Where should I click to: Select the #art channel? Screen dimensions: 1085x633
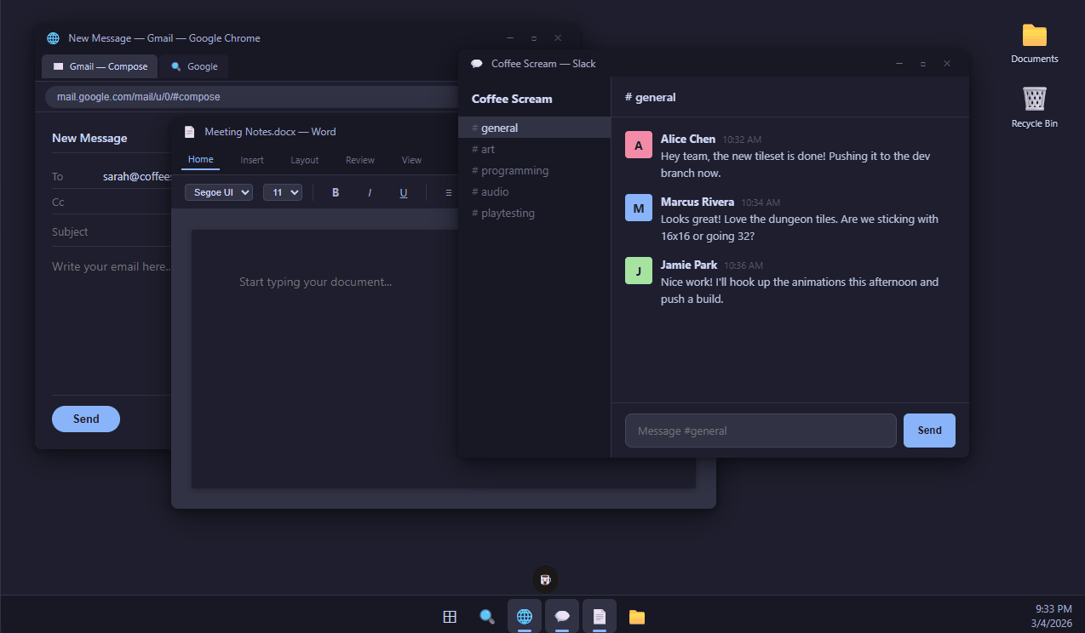[482, 149]
